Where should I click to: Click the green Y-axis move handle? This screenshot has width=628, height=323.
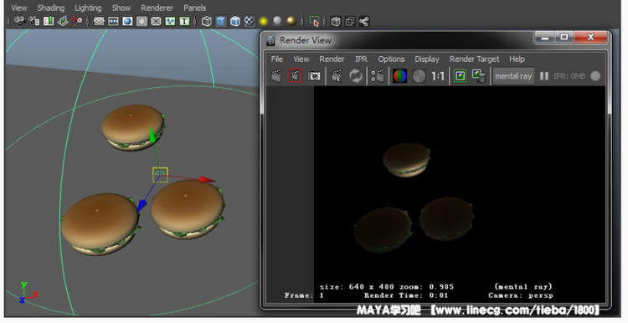point(152,135)
